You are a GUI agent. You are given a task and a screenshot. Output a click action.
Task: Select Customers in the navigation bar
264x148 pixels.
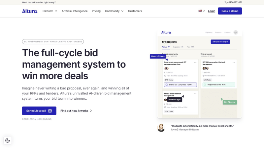point(135,11)
